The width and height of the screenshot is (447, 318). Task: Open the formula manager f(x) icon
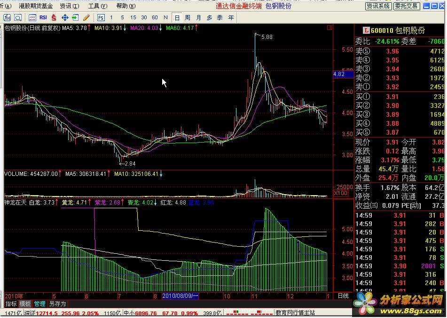(7, 18)
